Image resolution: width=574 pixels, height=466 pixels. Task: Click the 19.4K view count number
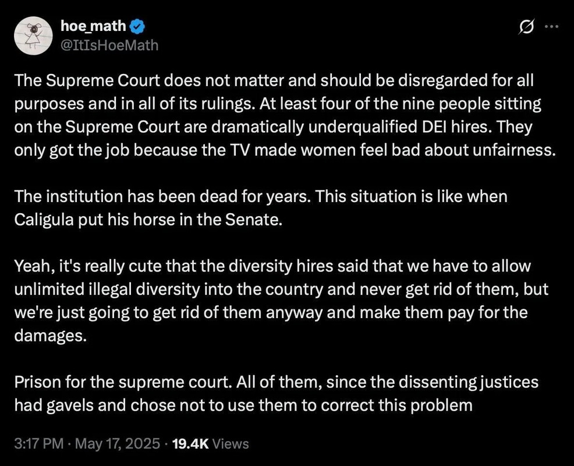click(x=192, y=443)
